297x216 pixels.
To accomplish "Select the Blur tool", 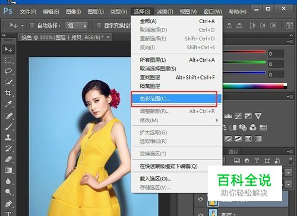I will pyautogui.click(x=8, y=181).
